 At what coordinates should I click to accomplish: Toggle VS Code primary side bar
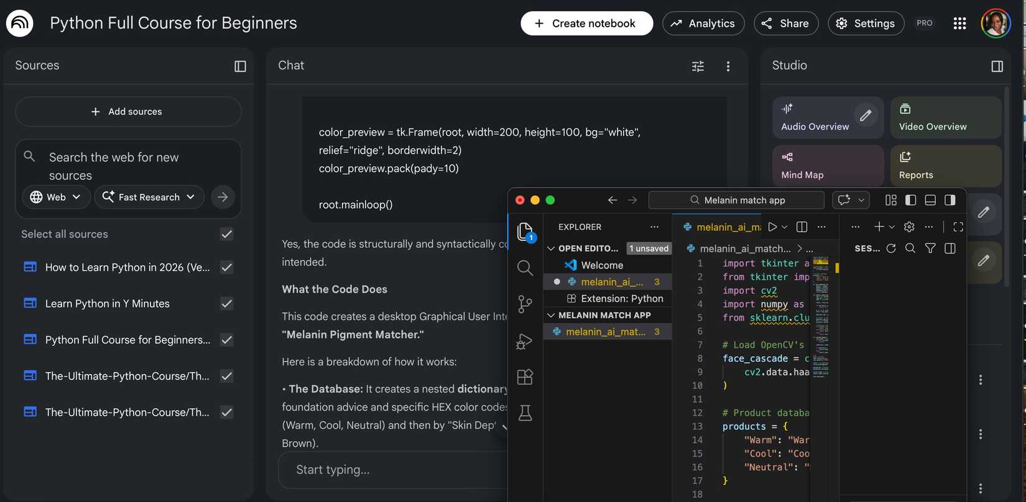(x=911, y=200)
